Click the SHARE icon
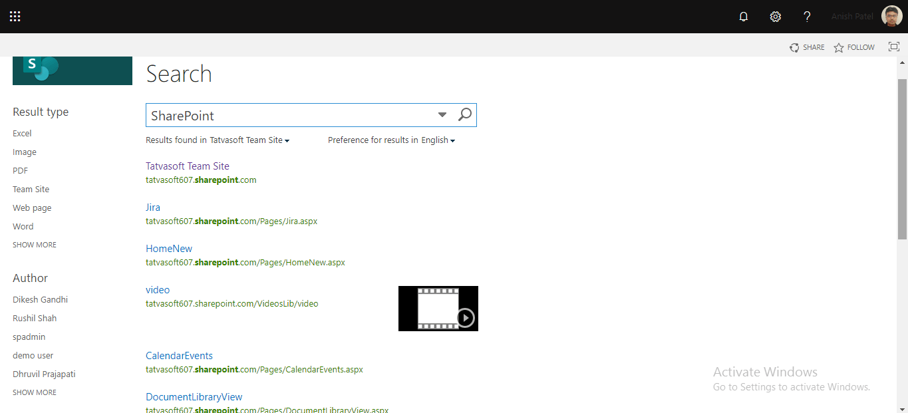908x413 pixels. coord(794,47)
